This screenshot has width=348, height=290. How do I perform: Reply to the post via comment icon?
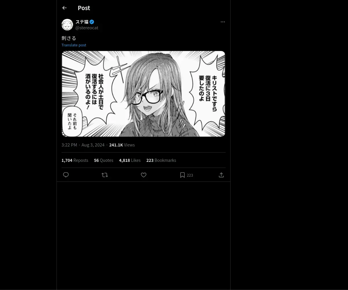click(66, 175)
